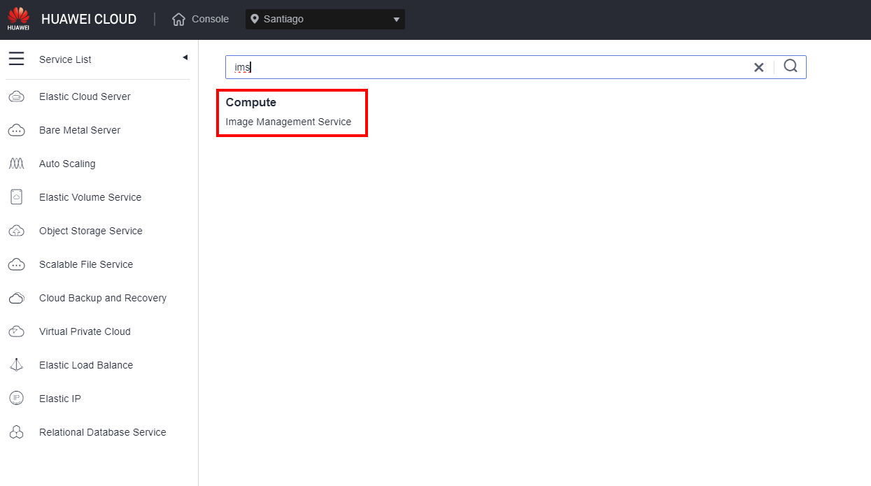Click the Auto Scaling icon
The width and height of the screenshot is (871, 486).
pos(16,164)
